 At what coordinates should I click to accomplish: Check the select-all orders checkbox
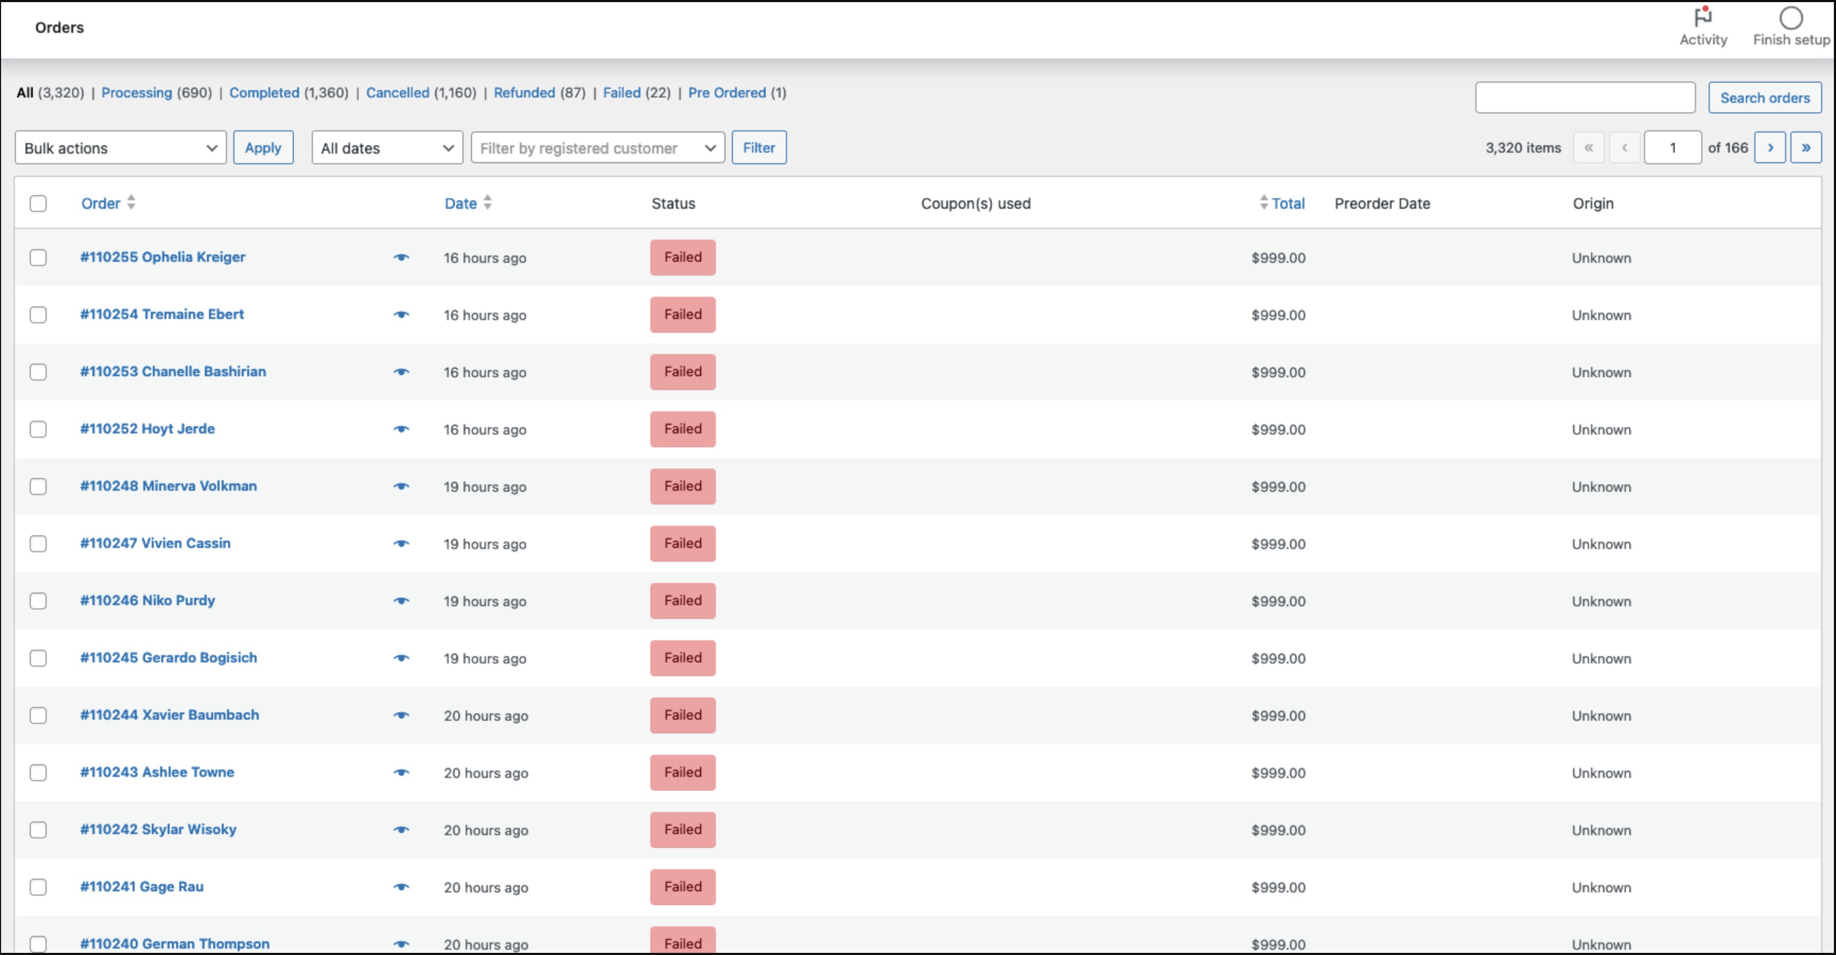39,204
